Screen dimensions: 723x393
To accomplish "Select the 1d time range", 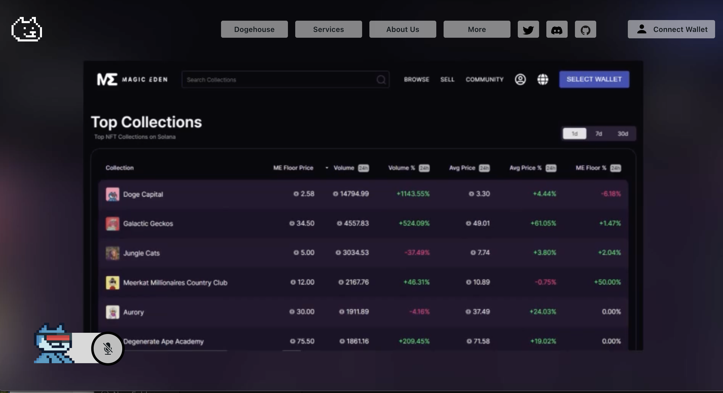I will coord(574,134).
